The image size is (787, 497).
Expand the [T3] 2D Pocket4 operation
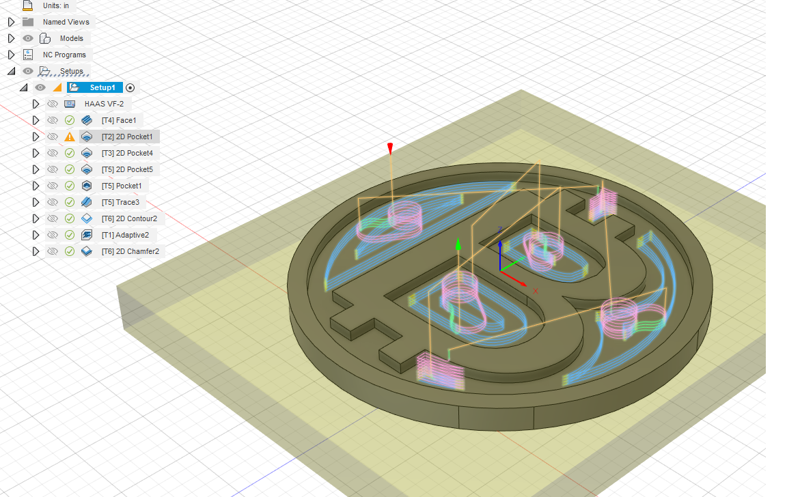click(x=35, y=153)
